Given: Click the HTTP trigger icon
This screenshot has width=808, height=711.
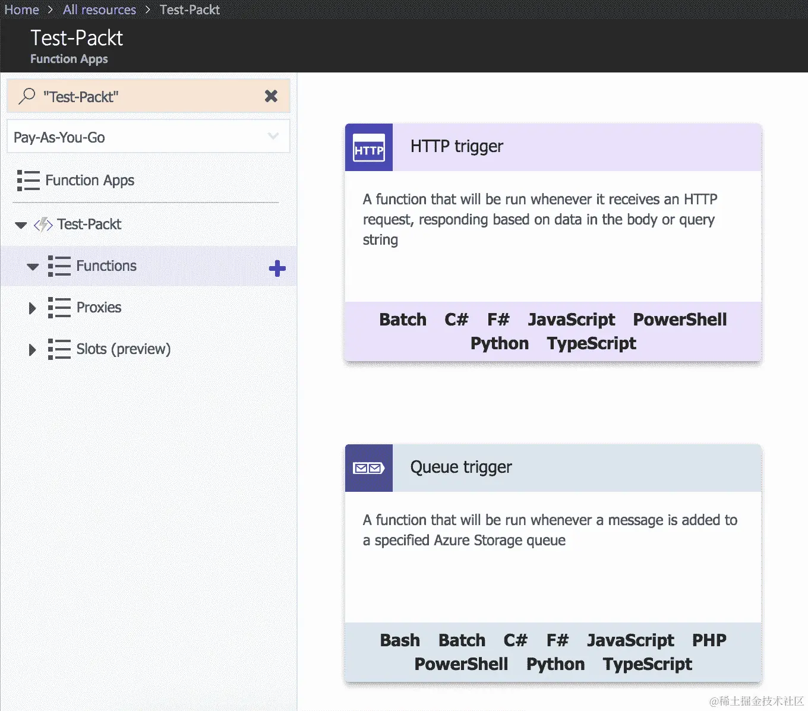Looking at the screenshot, I should point(369,147).
